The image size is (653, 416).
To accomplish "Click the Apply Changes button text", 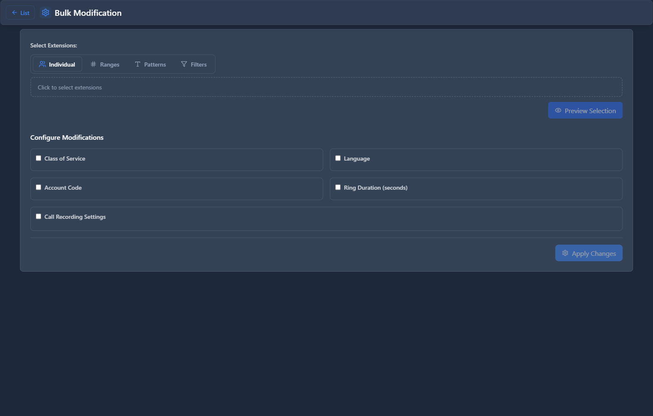I will pos(594,254).
